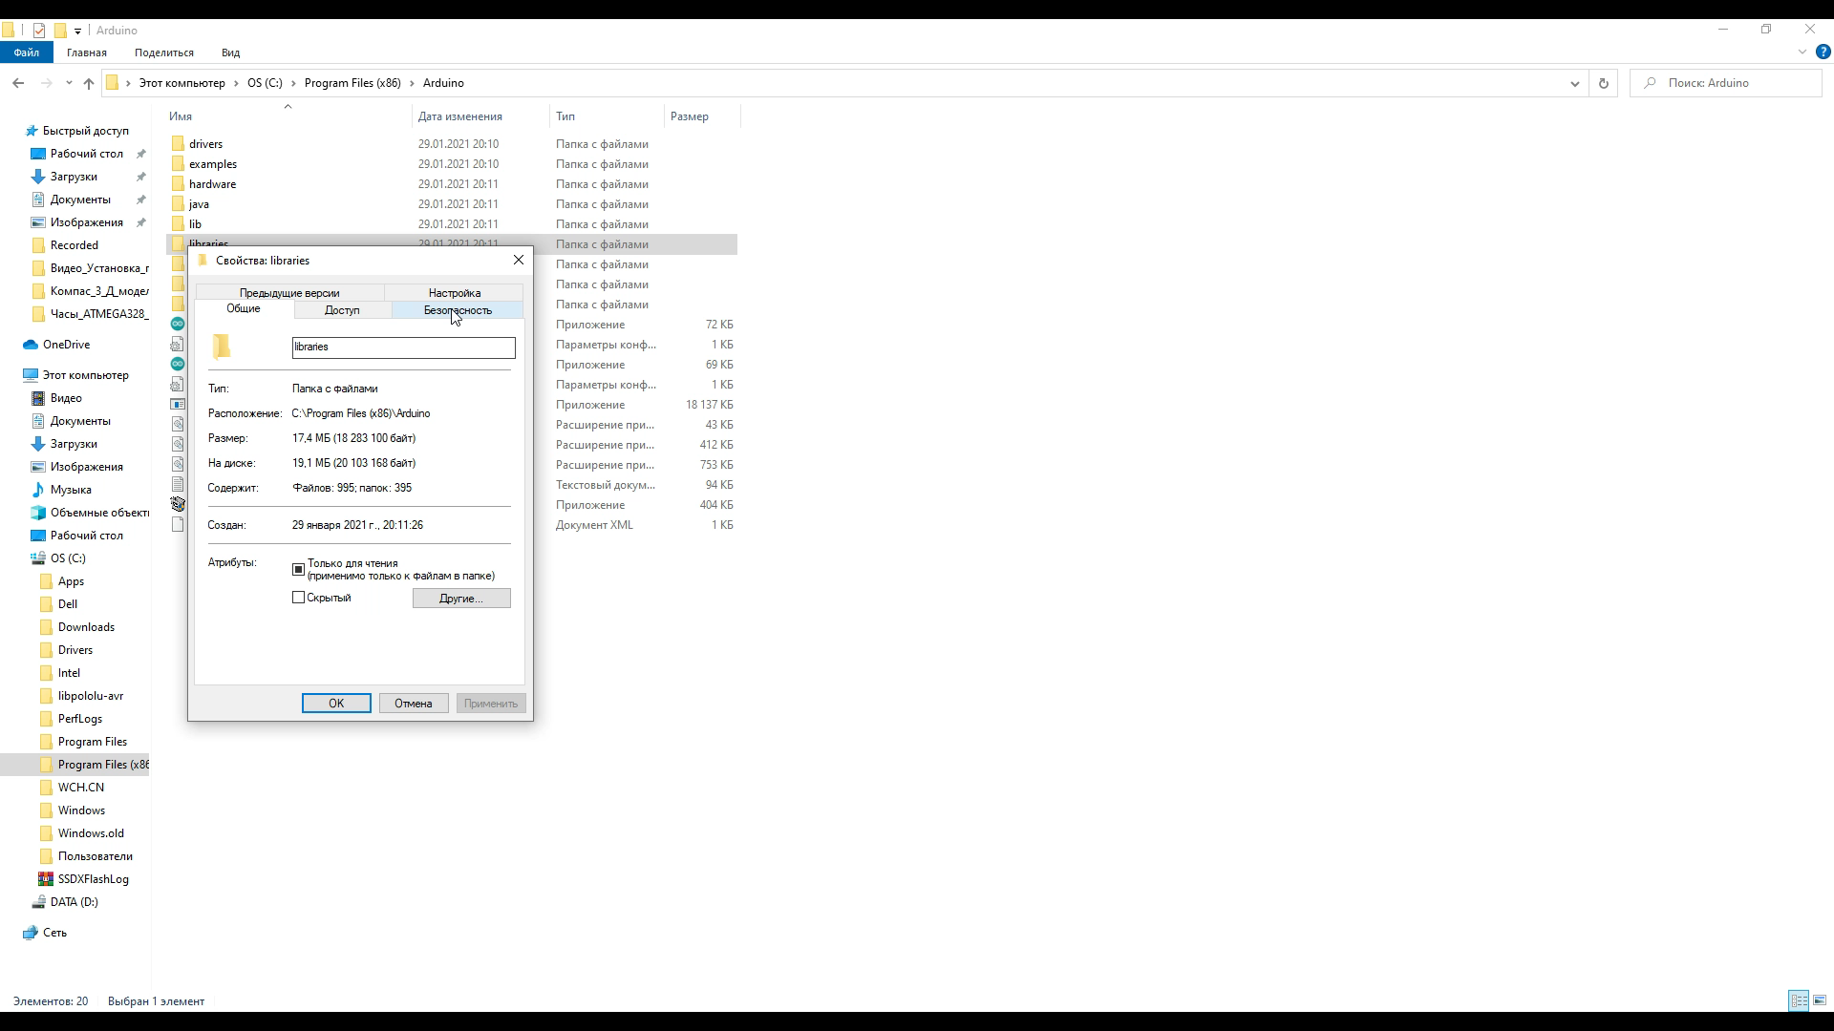Viewport: 1834px width, 1031px height.
Task: Enable the Скрытый hidden checkbox
Action: [298, 598]
